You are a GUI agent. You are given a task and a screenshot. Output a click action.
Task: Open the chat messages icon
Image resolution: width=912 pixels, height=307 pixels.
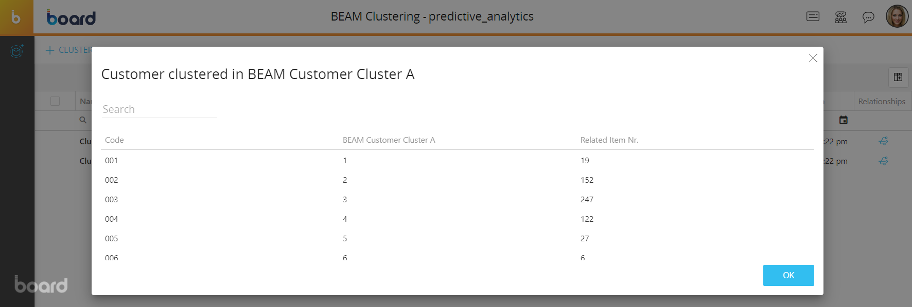(x=868, y=17)
